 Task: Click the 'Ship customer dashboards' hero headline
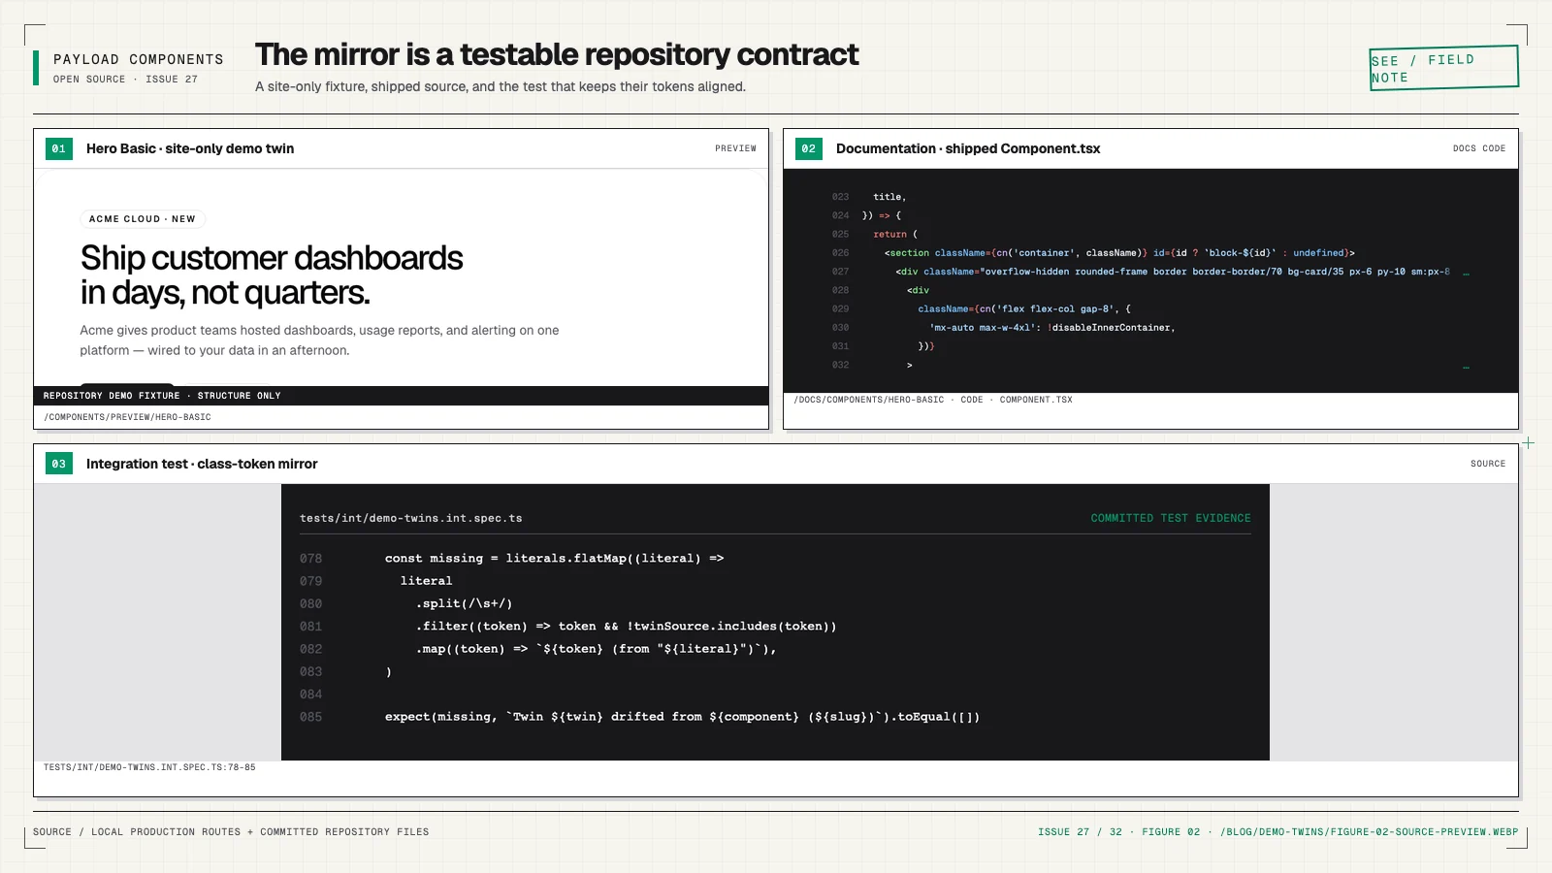click(x=272, y=275)
